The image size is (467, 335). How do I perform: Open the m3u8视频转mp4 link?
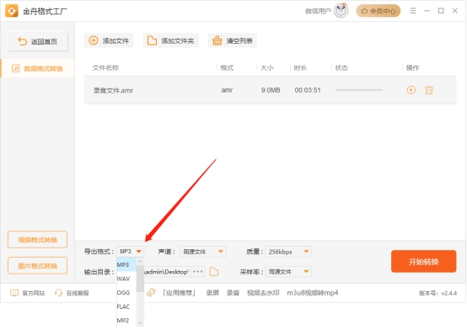313,293
